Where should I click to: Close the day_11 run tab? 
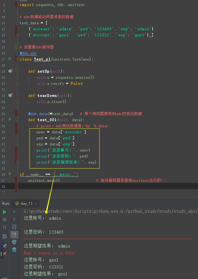pos(36,204)
